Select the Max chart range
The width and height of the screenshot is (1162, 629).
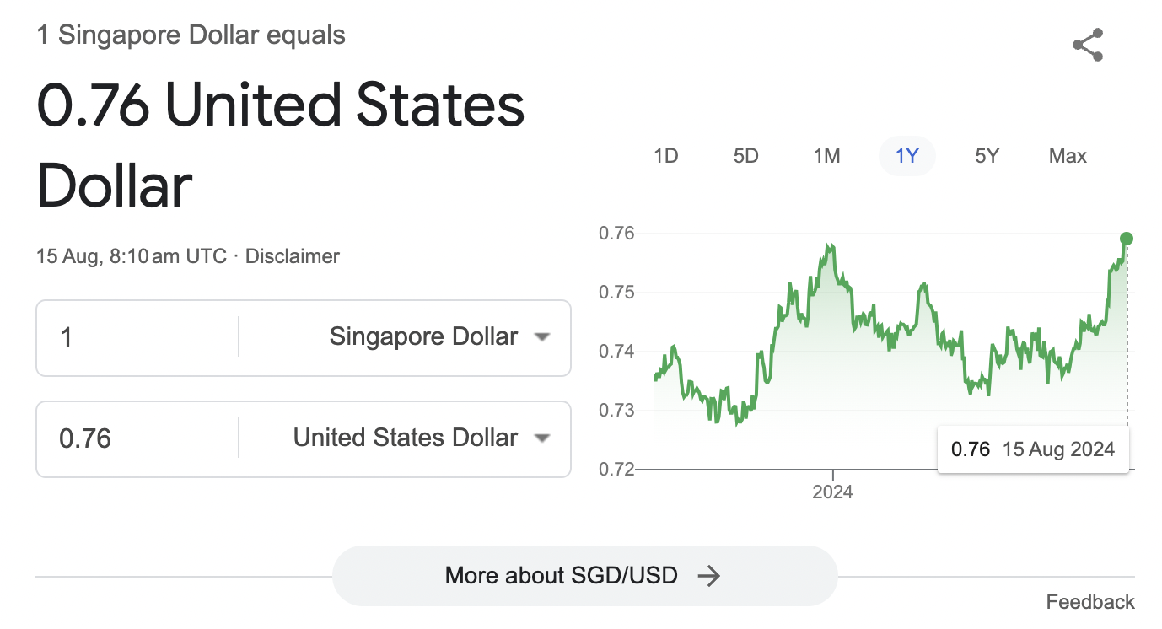[x=1067, y=155]
